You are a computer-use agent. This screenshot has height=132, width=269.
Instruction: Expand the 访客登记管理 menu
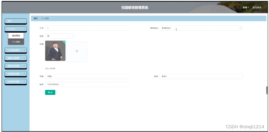click(16, 74)
